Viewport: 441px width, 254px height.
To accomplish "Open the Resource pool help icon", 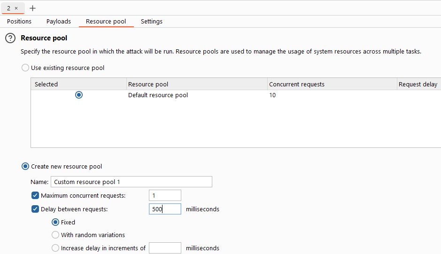I will [10, 38].
